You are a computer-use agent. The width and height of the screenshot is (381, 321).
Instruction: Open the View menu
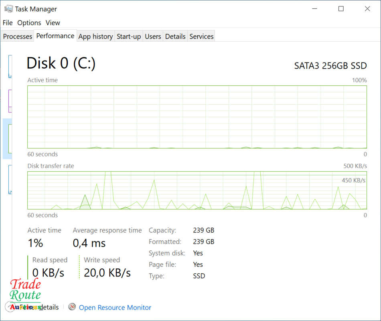(x=53, y=23)
